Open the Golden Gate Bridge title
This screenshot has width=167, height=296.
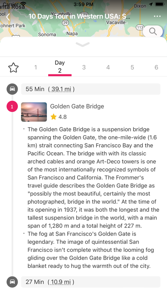(x=77, y=106)
